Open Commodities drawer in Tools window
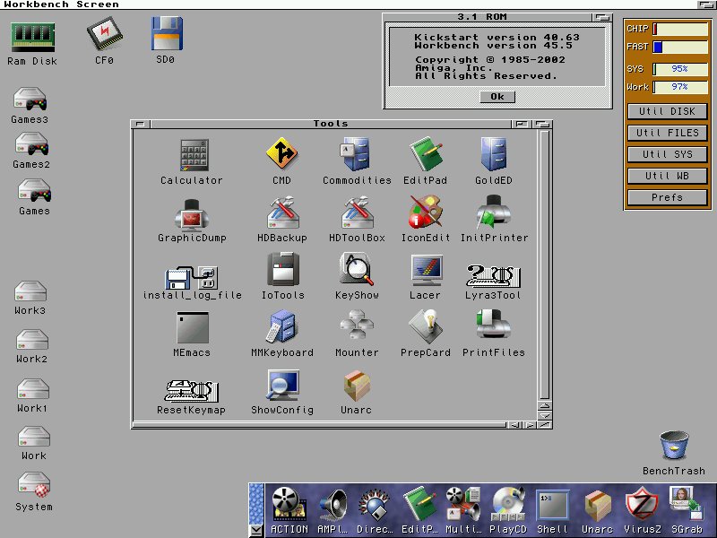The height and width of the screenshot is (538, 717). point(356,154)
